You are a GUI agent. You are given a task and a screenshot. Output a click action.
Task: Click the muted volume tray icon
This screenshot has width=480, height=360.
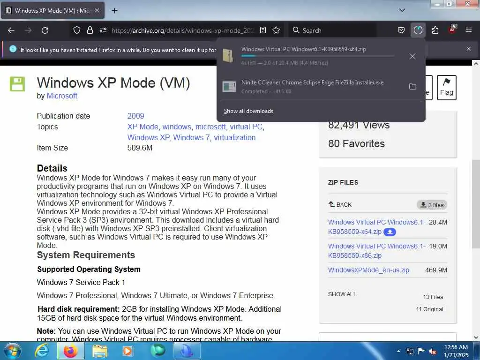tap(433, 351)
